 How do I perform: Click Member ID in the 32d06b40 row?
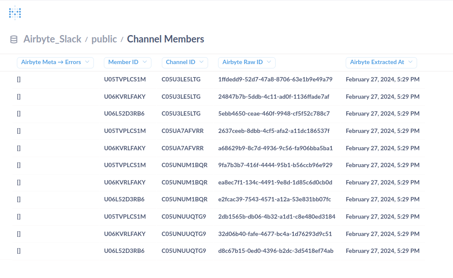click(x=125, y=234)
